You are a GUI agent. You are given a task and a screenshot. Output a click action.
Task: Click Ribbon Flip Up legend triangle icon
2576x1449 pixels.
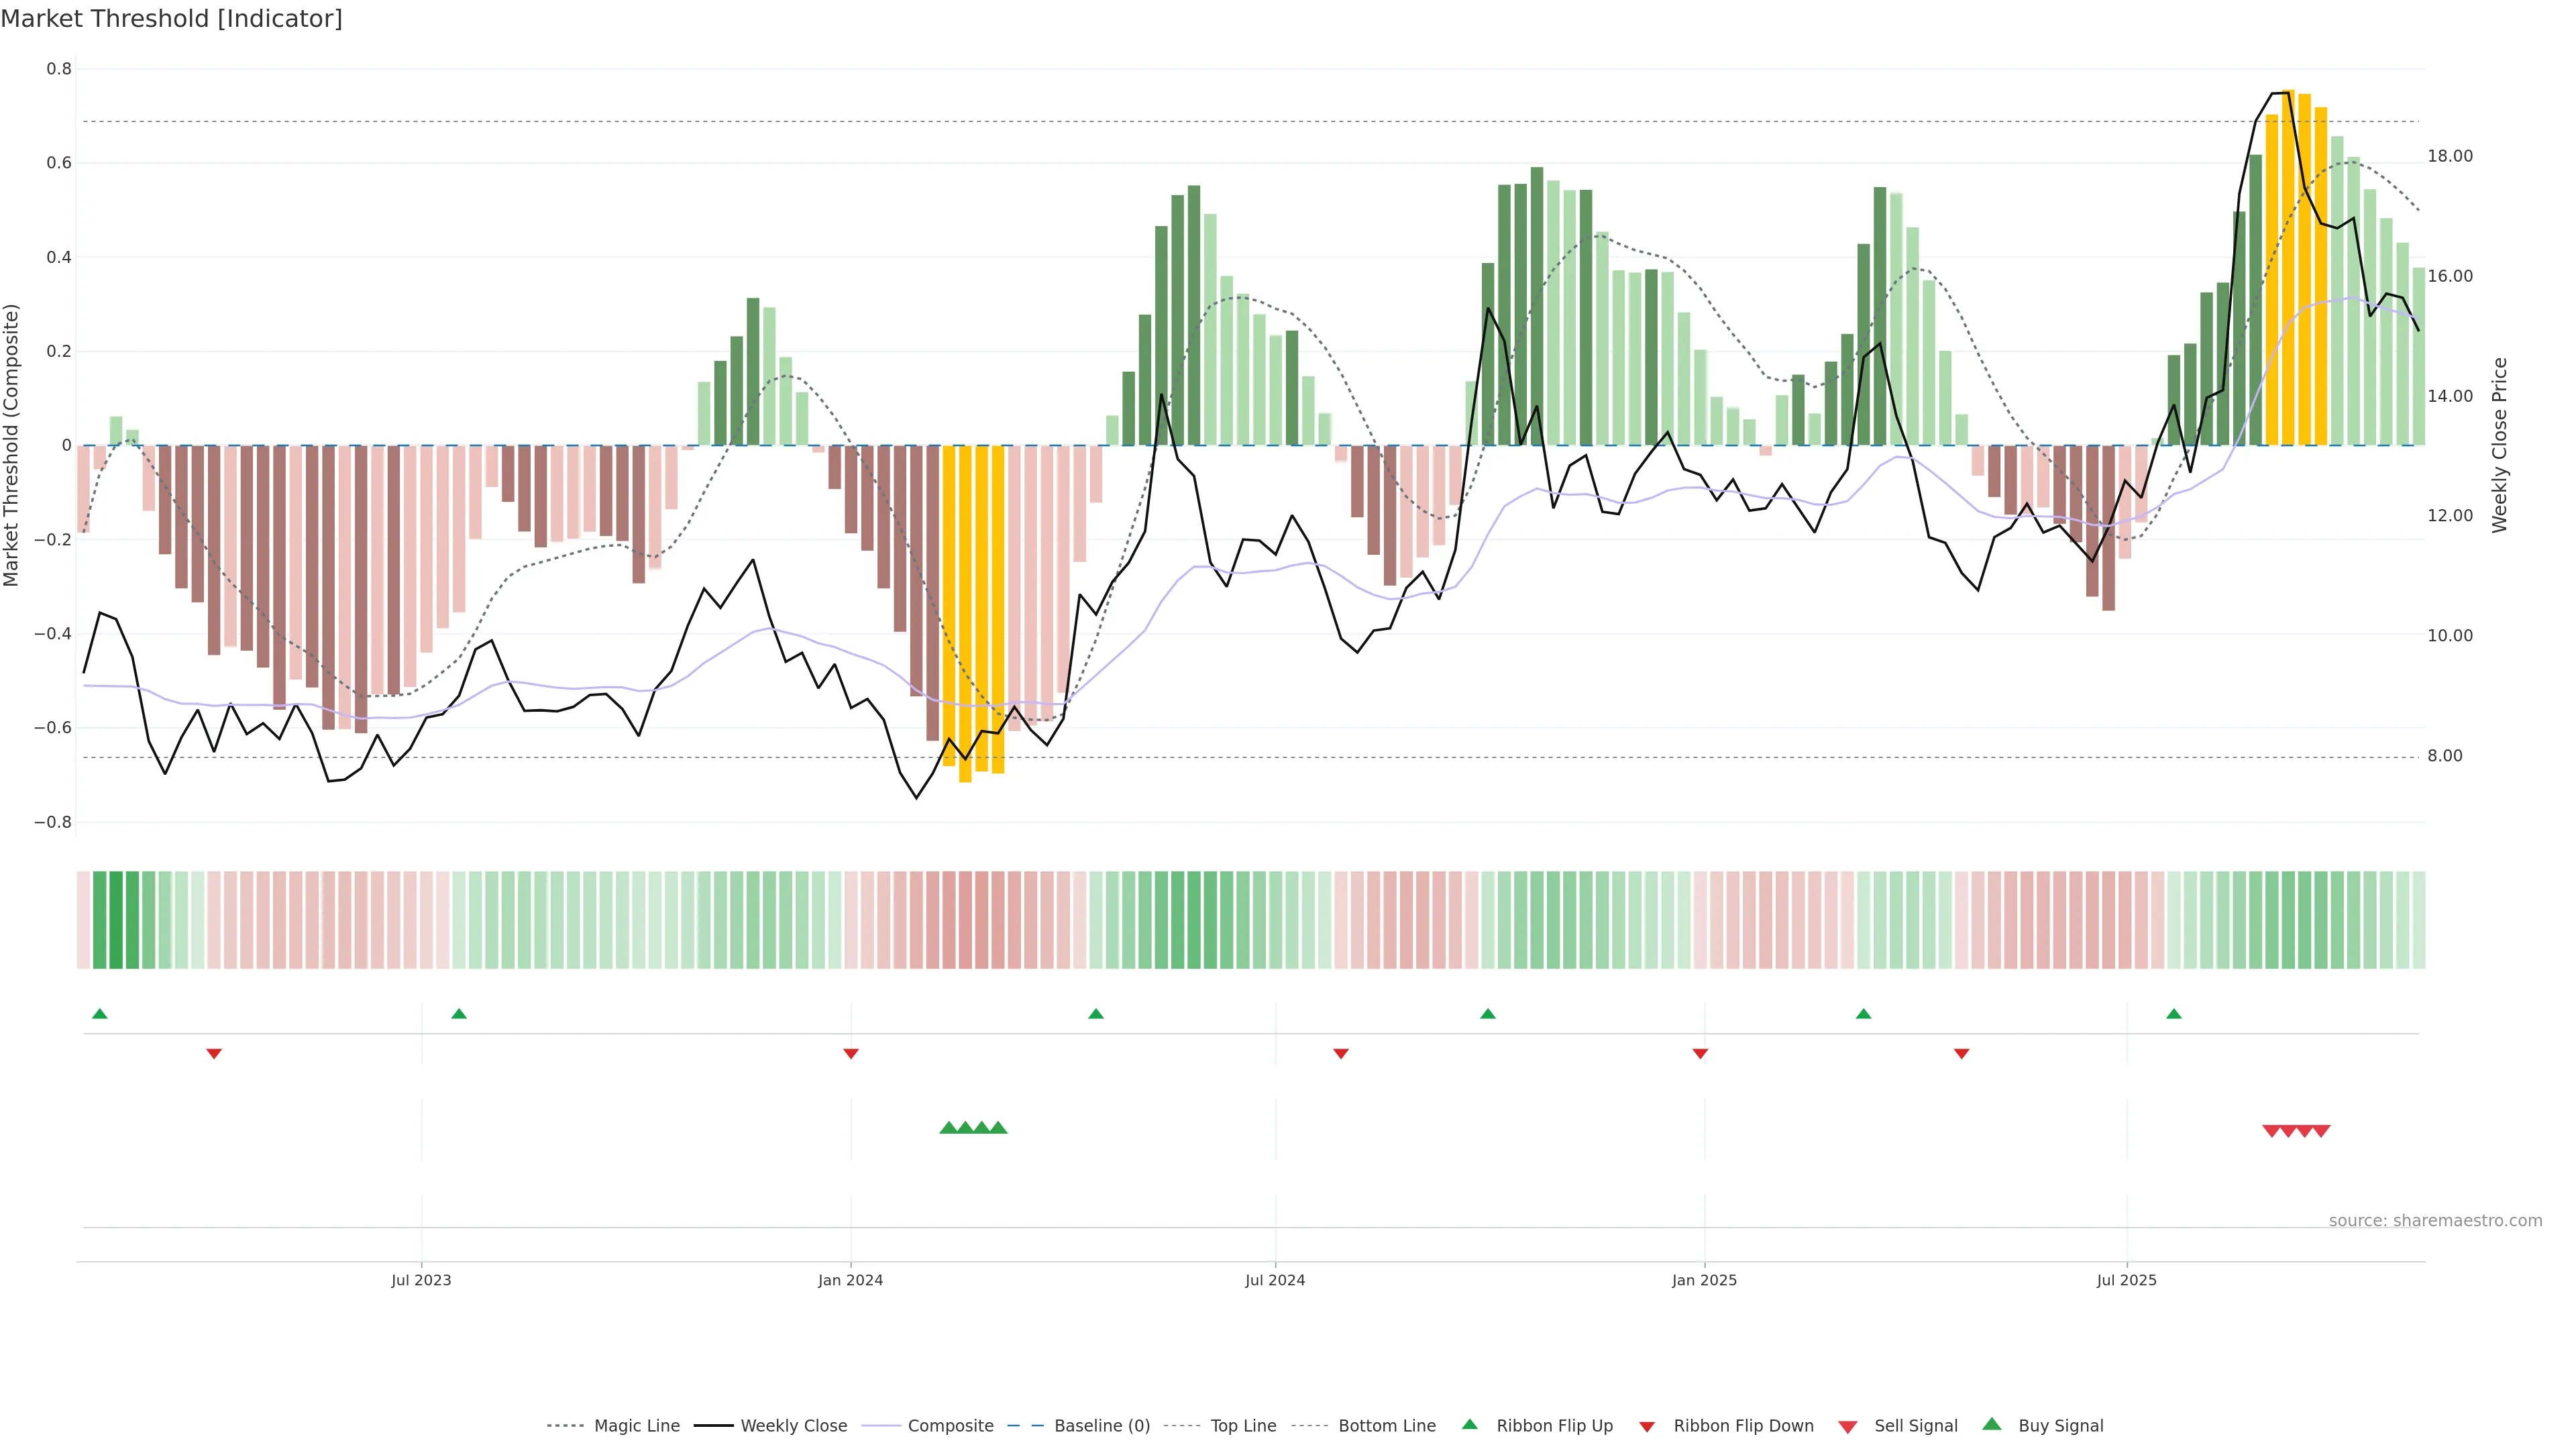(1469, 1424)
